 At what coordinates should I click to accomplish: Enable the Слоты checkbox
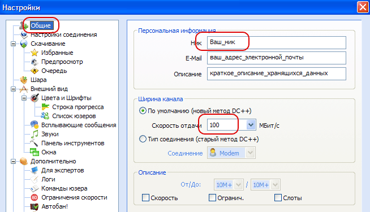coord(278,198)
